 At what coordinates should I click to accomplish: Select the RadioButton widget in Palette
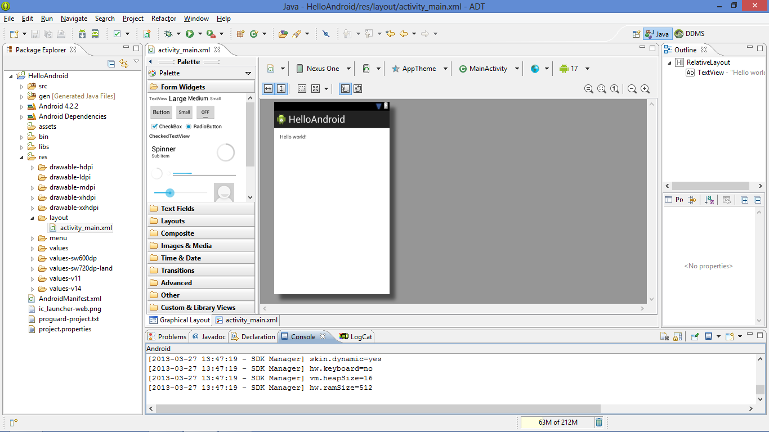tap(204, 127)
